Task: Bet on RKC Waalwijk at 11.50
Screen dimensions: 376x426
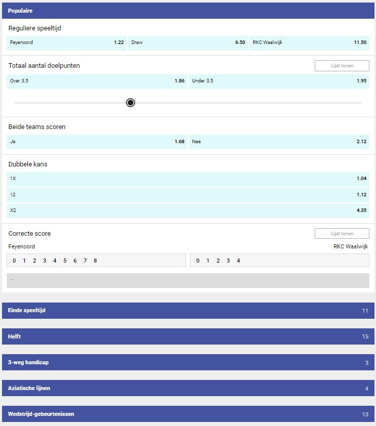Action: [x=309, y=42]
